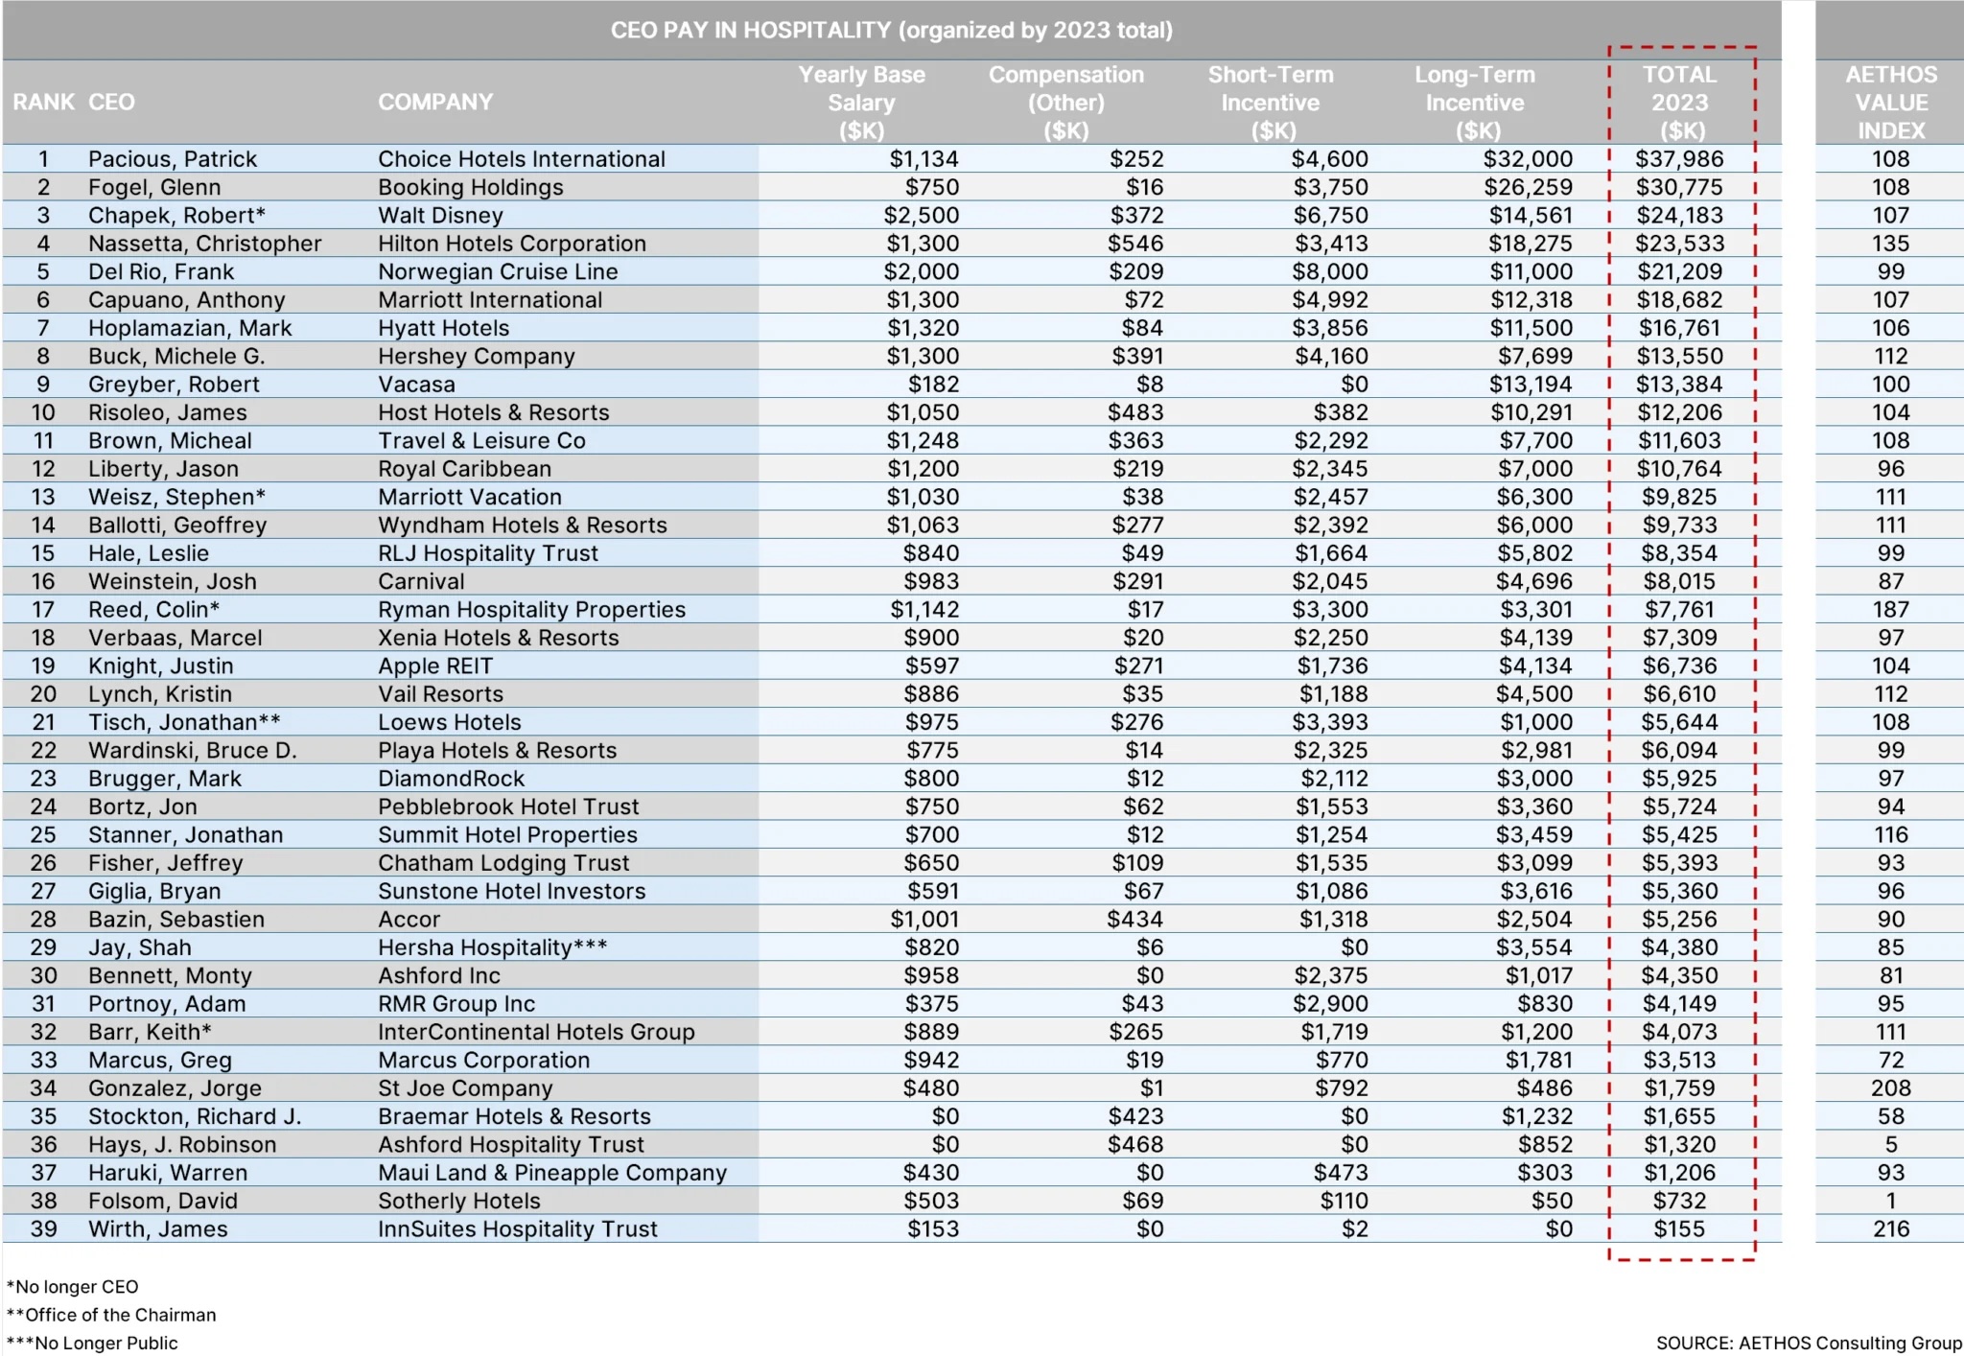
Task: Select the TOTAL 2023 column header
Action: click(x=1680, y=102)
